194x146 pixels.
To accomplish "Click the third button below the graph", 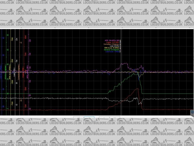I will 104,118.
